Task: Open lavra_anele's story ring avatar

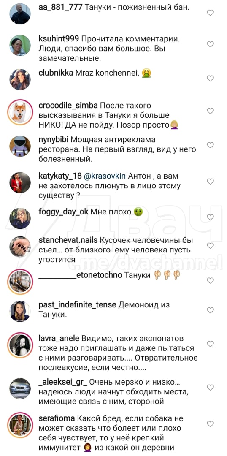Action: coord(20,345)
